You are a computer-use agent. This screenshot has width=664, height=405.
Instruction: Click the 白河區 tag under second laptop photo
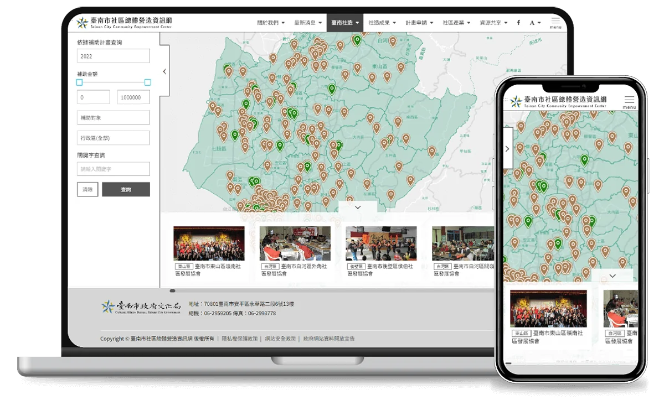click(270, 266)
